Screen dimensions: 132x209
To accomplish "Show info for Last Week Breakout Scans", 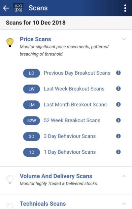I will point(118,89).
